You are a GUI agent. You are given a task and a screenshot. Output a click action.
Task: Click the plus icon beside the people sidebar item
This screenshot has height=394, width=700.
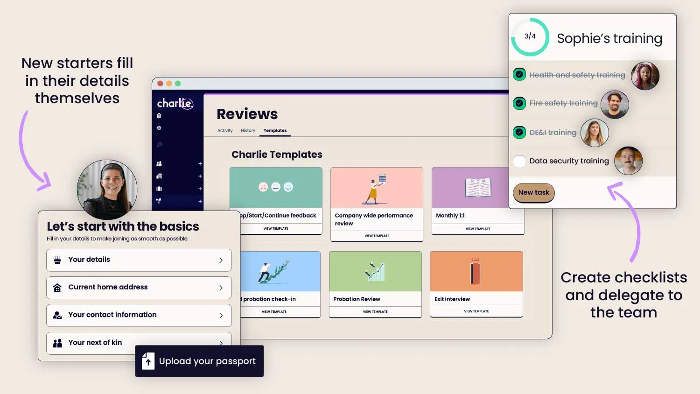[x=200, y=163]
